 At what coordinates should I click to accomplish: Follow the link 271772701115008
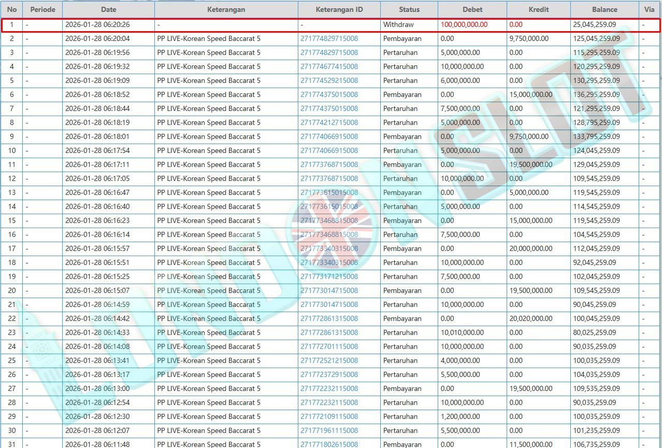click(329, 346)
